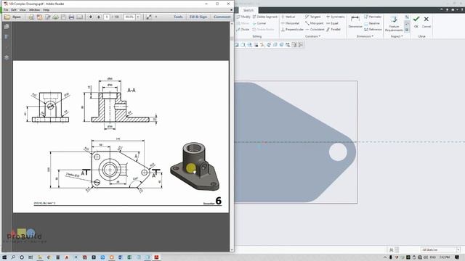
Task: Apply the Mid-point constraint
Action: click(314, 23)
